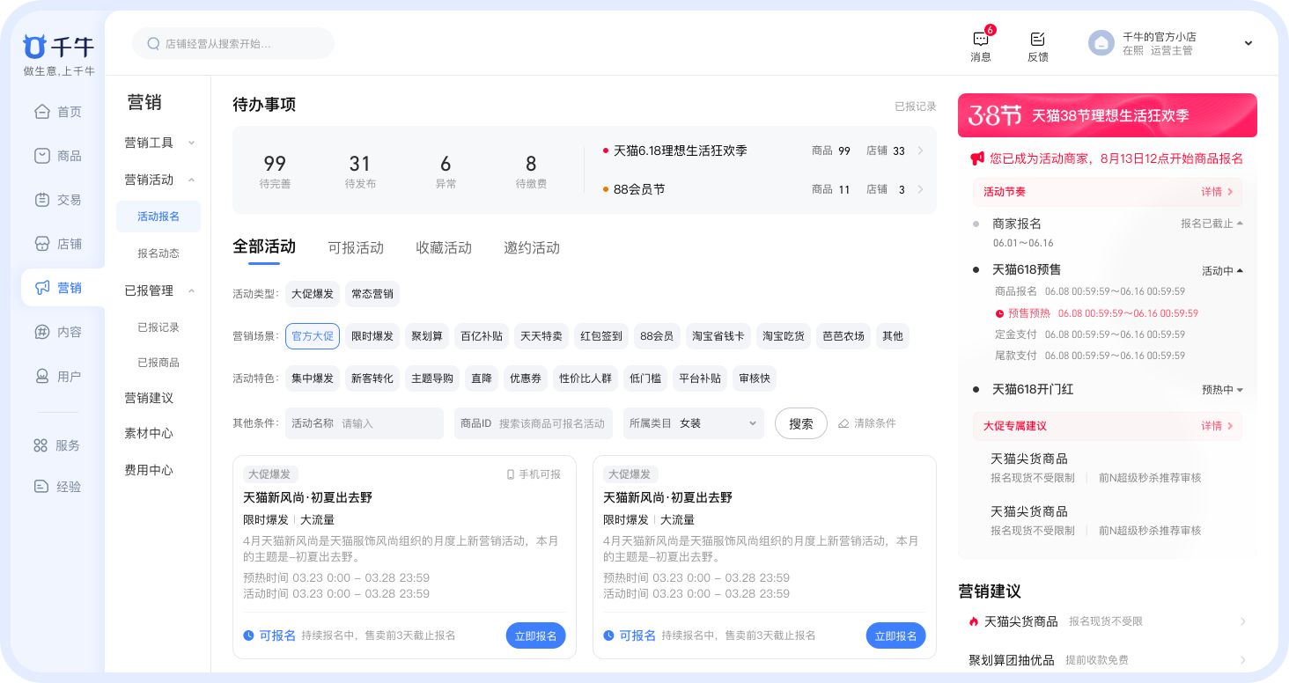The image size is (1289, 683).
Task: Toggle the 聚划算 scene filter
Action: coord(427,336)
